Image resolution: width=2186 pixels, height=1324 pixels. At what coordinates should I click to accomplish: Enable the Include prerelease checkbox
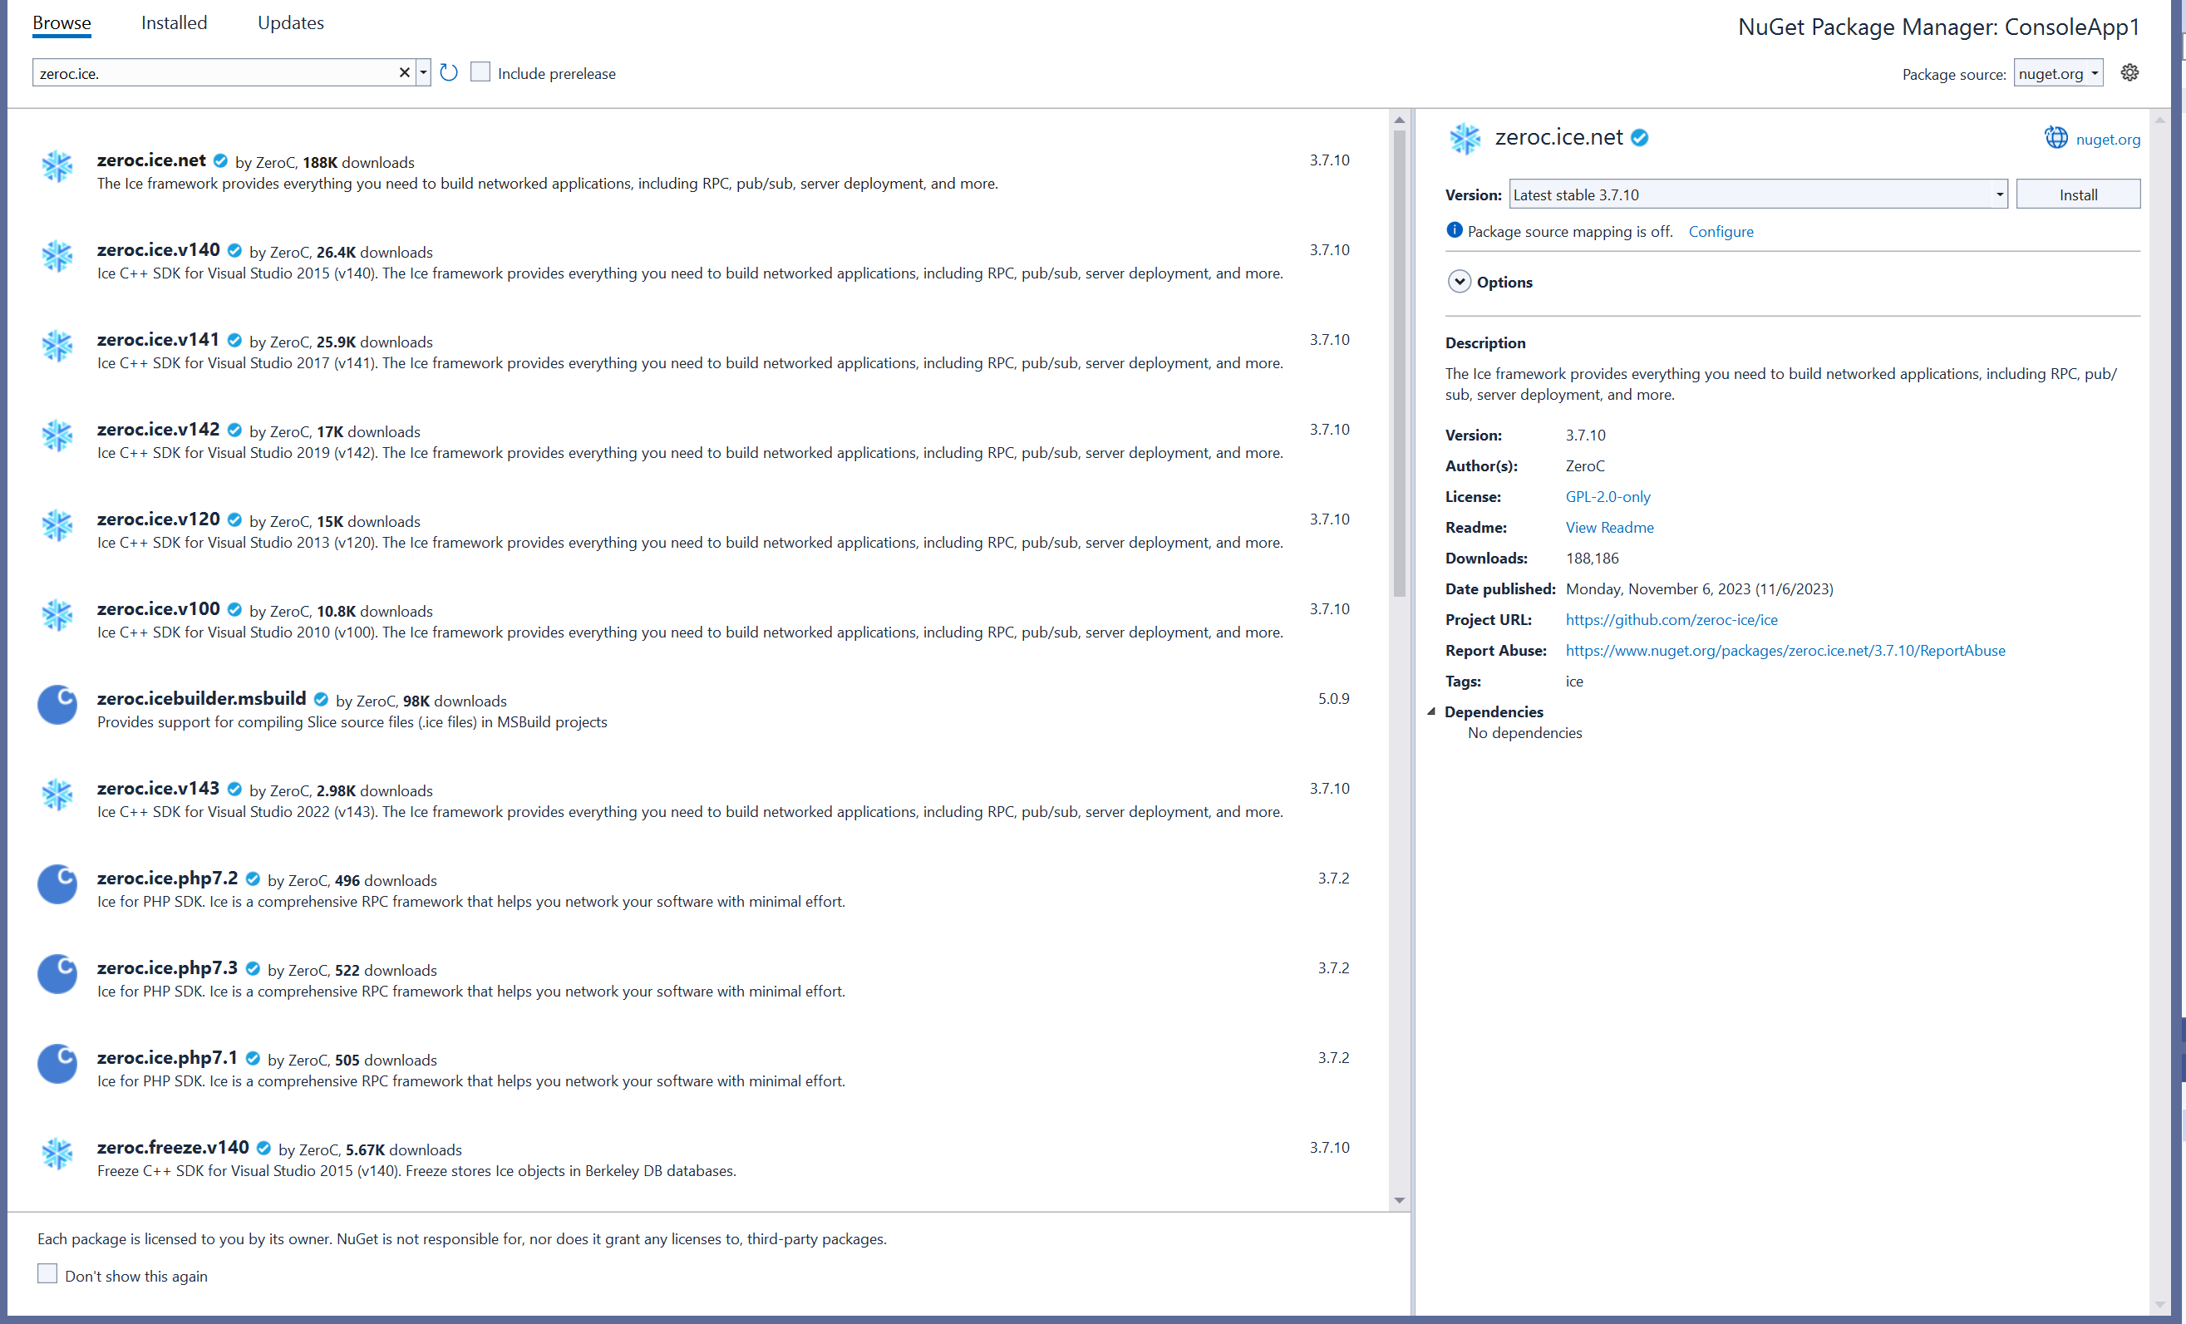480,73
